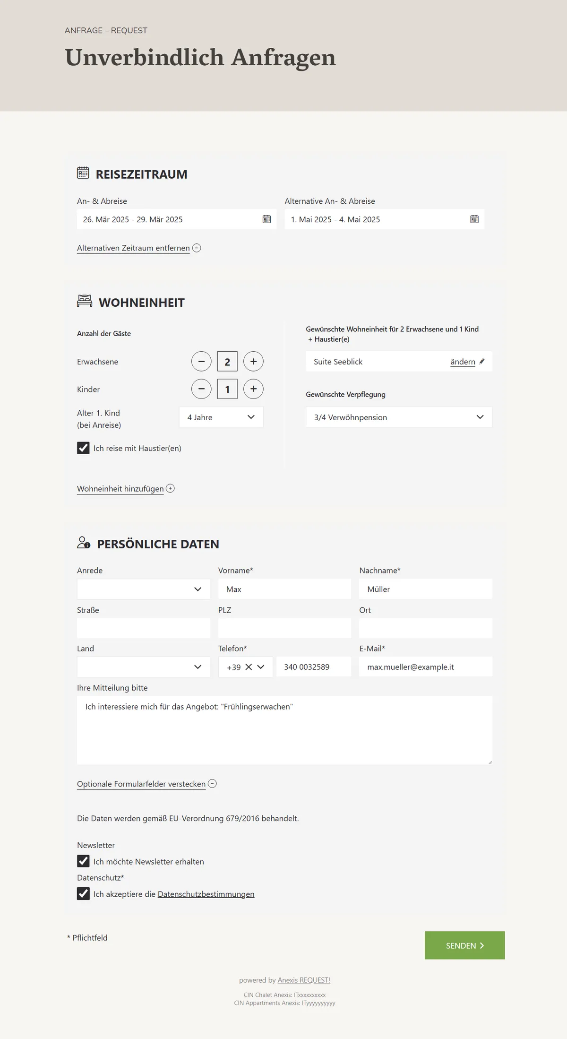This screenshot has width=567, height=1039.
Task: Open the Alter 1. Kind dropdown
Action: 221,417
